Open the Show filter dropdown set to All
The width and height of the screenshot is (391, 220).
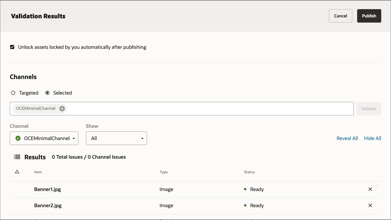click(116, 138)
